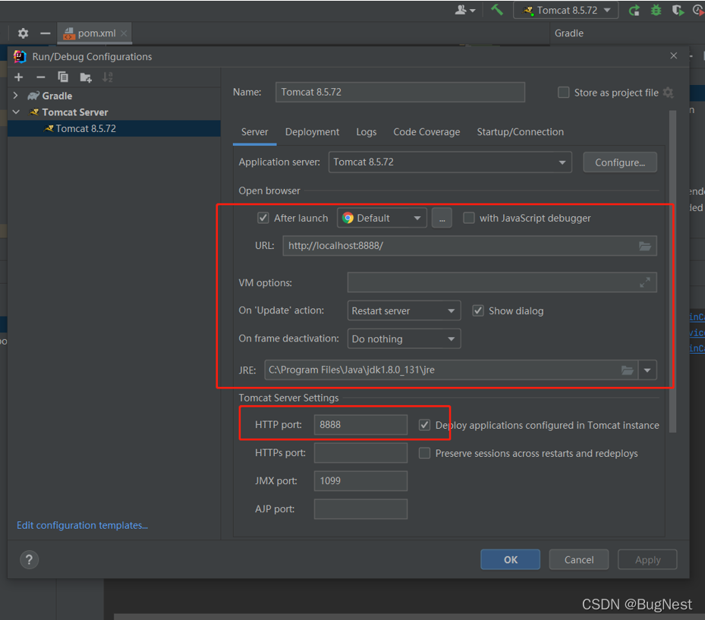This screenshot has height=620, width=705.
Task: Copy the selected configuration
Action: coord(63,77)
